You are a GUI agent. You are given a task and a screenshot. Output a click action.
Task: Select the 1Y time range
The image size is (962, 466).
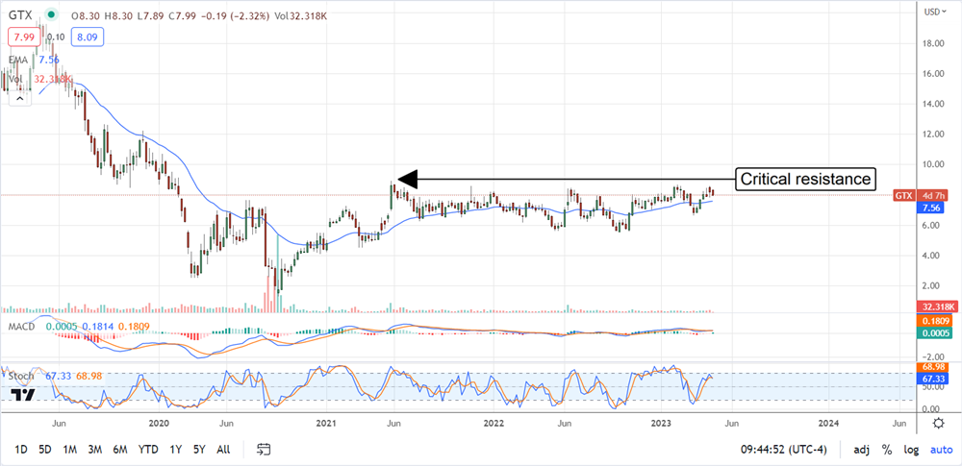tap(175, 449)
